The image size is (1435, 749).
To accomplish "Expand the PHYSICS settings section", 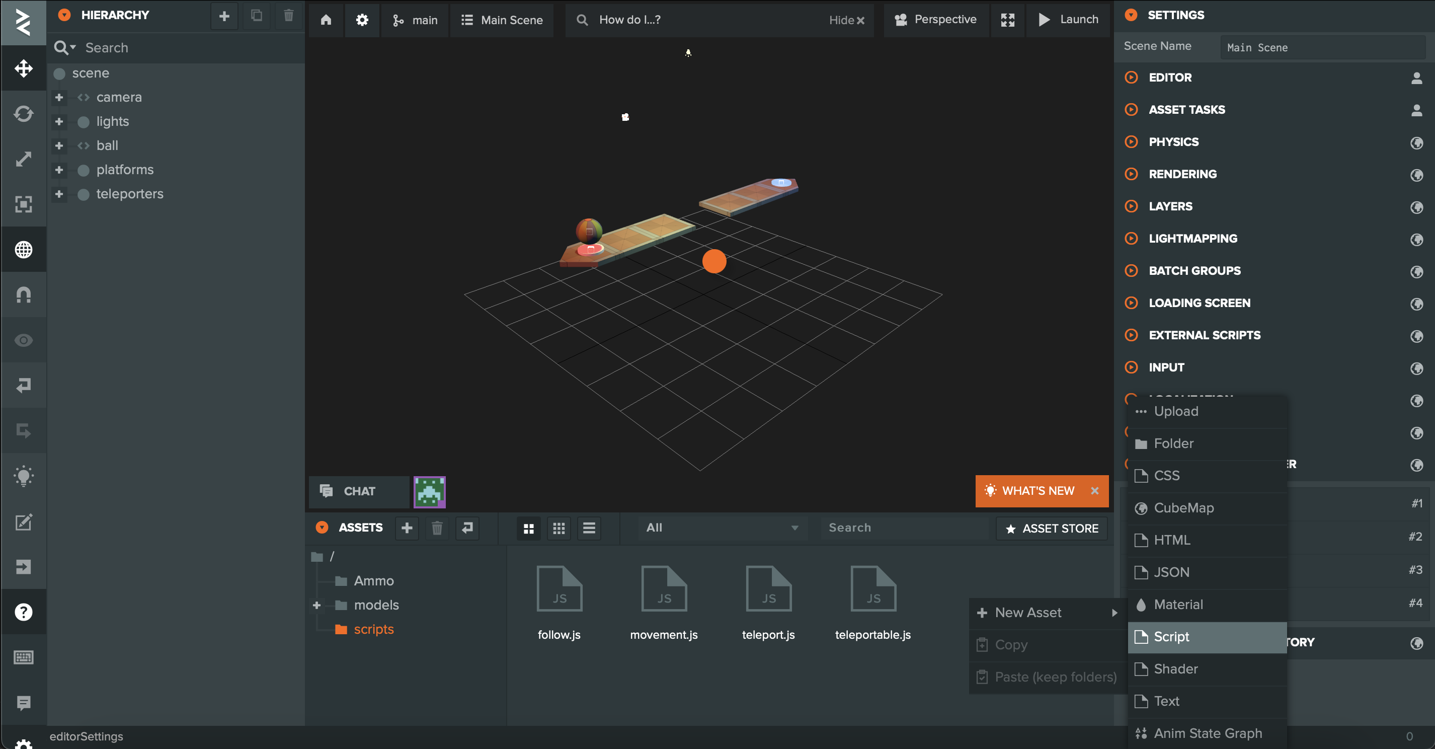I will [x=1173, y=141].
